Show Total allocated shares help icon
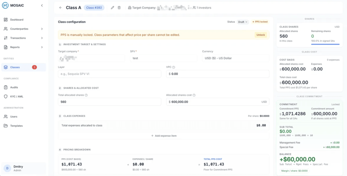347x176 pixels. pyautogui.click(x=86, y=95)
